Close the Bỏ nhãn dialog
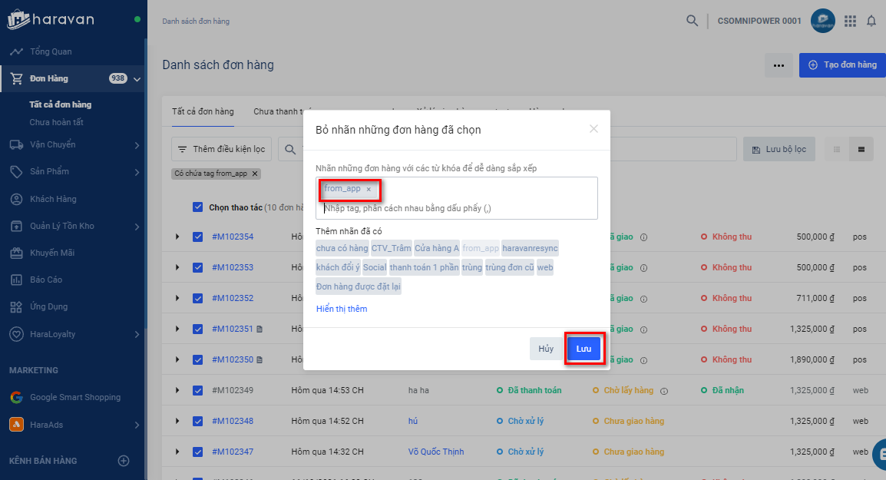Viewport: 886px width, 480px height. pos(593,129)
